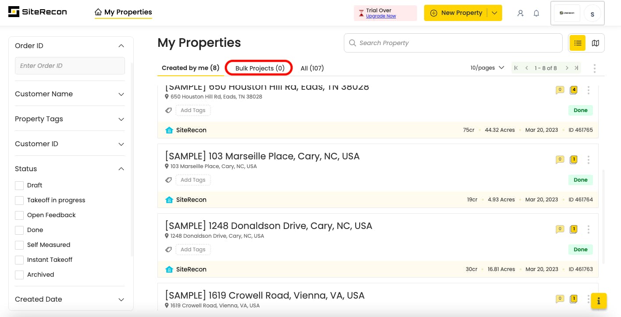This screenshot has height=317, width=621.
Task: Click the SiteRecon logo
Action: click(x=38, y=12)
